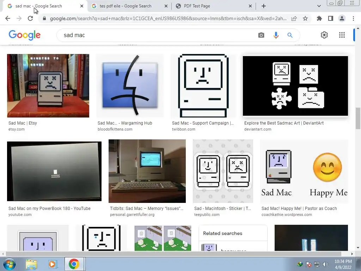
Task: Open the volume speaker tray icon
Action: pyautogui.click(x=325, y=264)
